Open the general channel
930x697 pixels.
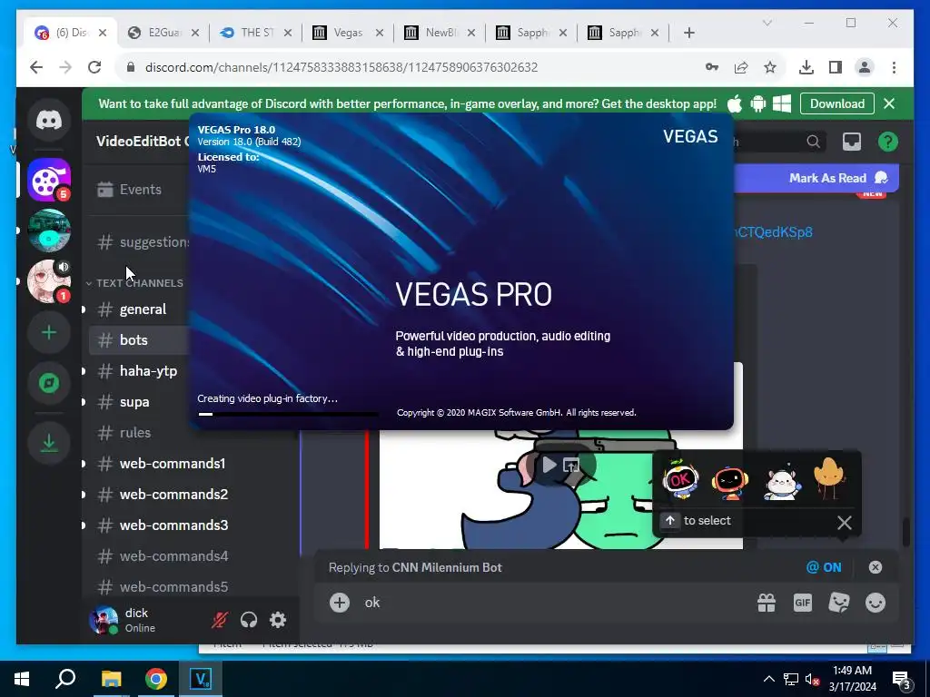[139, 309]
